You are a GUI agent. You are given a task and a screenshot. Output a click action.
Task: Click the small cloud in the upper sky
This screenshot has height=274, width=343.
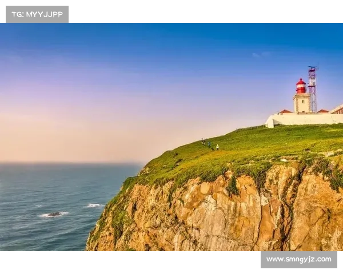260,55
